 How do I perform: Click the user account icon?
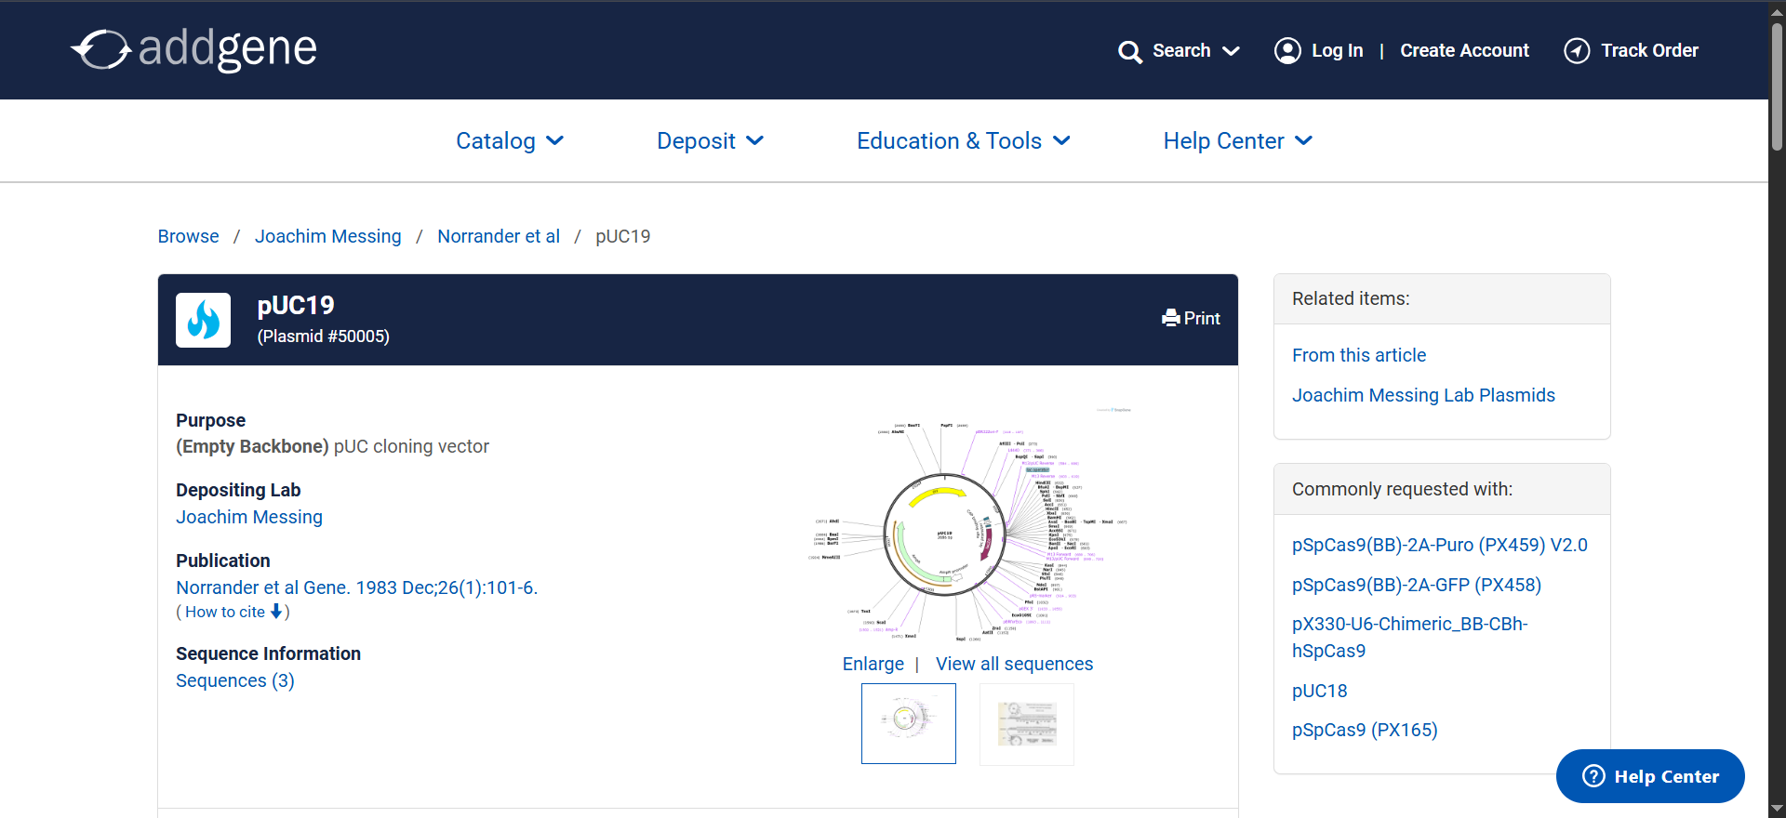pos(1287,50)
